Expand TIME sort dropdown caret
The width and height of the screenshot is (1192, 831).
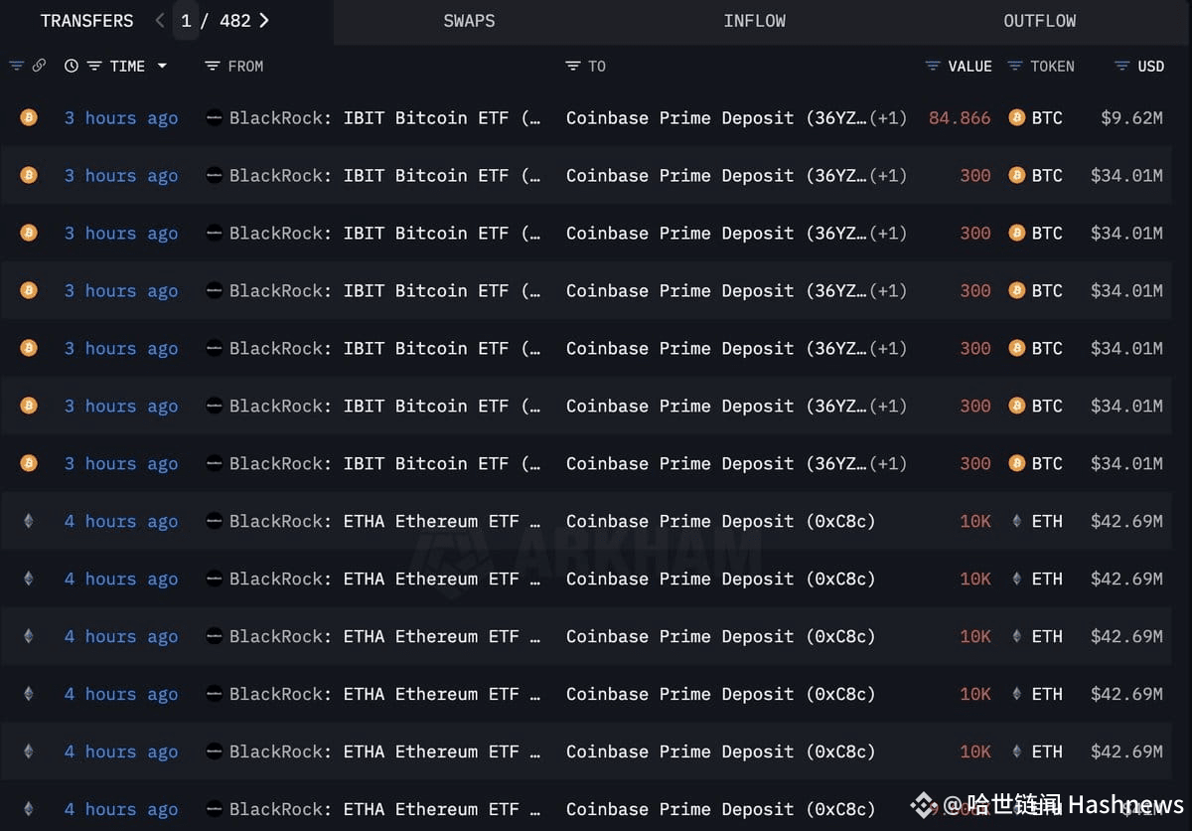162,66
